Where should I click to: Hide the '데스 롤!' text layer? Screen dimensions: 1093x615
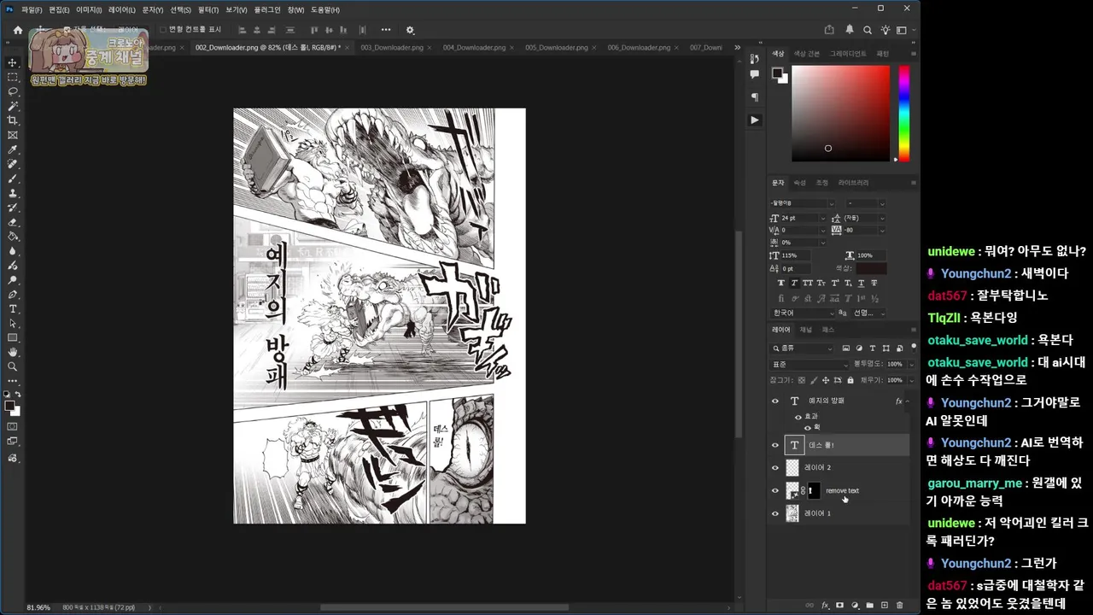coord(775,445)
